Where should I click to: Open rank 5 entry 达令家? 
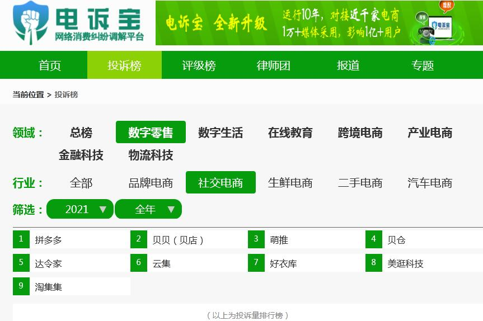pos(48,263)
